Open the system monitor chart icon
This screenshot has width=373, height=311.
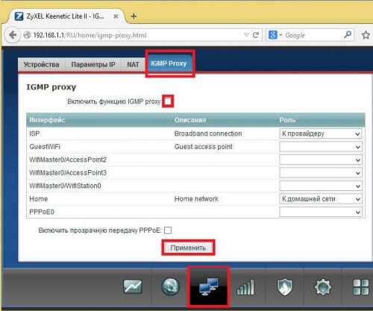[x=133, y=286]
